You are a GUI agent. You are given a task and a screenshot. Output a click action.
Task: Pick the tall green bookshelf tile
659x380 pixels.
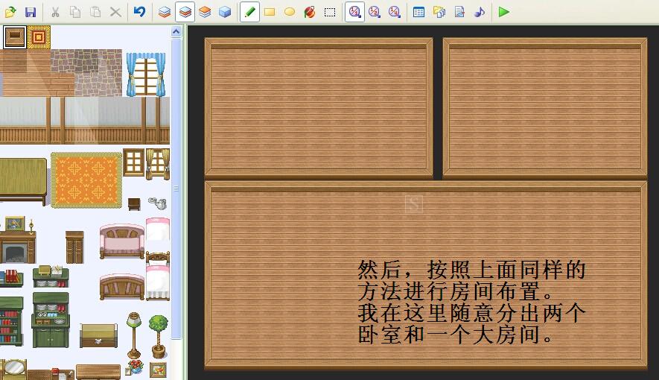(x=11, y=321)
